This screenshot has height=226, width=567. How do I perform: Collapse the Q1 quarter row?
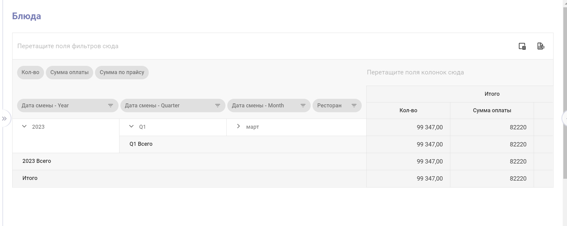(x=131, y=127)
